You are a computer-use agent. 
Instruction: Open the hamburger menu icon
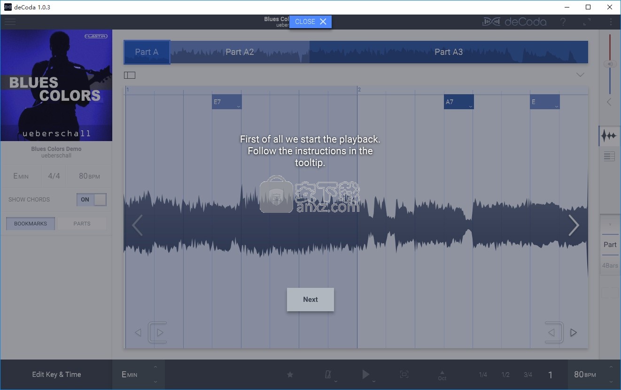coord(10,22)
